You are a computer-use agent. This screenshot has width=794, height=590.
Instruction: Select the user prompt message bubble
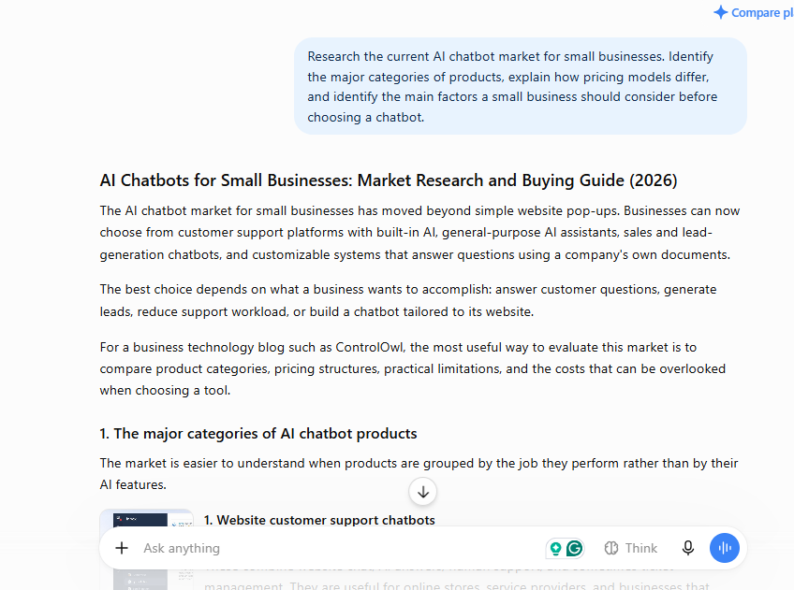click(520, 86)
